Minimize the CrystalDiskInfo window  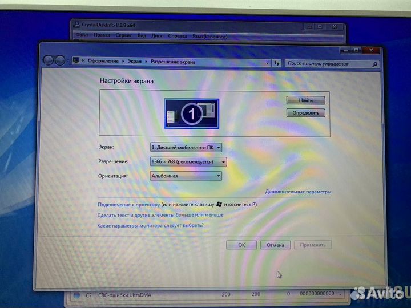click(309, 26)
